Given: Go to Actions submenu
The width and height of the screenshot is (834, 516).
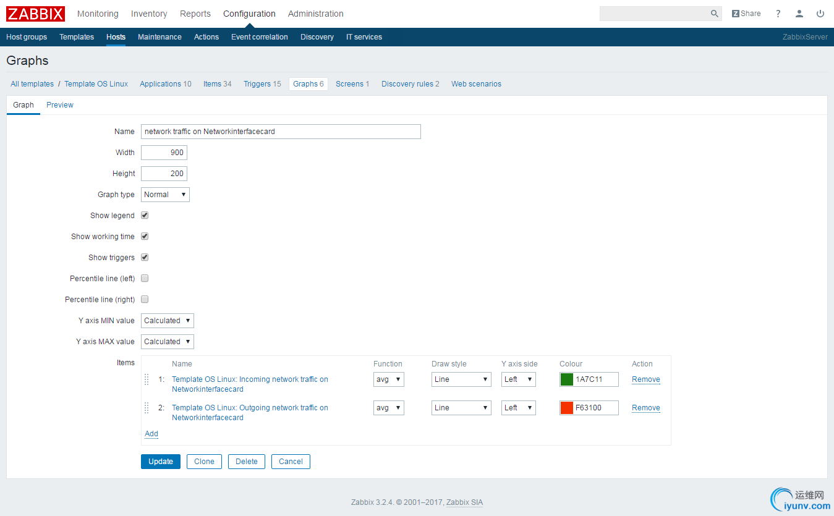Looking at the screenshot, I should [206, 37].
